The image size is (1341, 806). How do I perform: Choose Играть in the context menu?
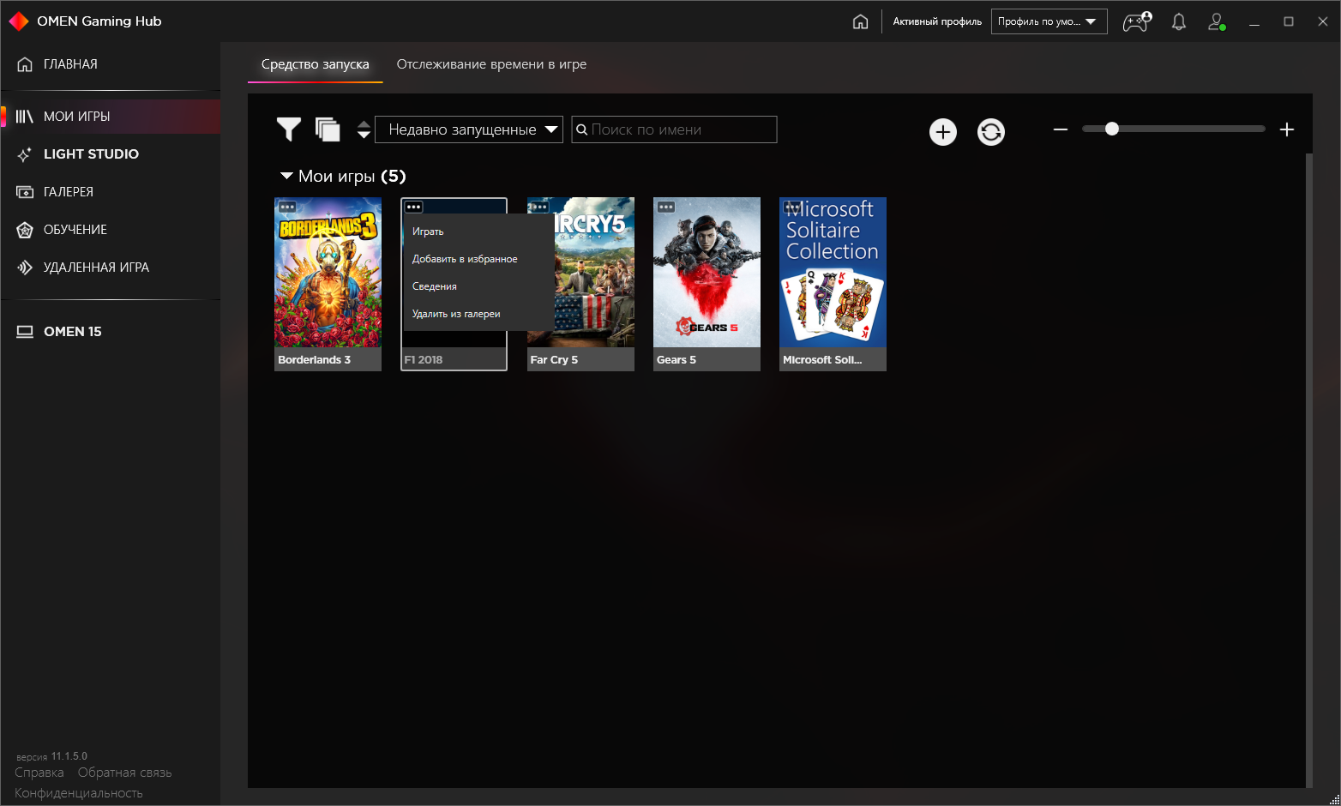click(x=478, y=232)
